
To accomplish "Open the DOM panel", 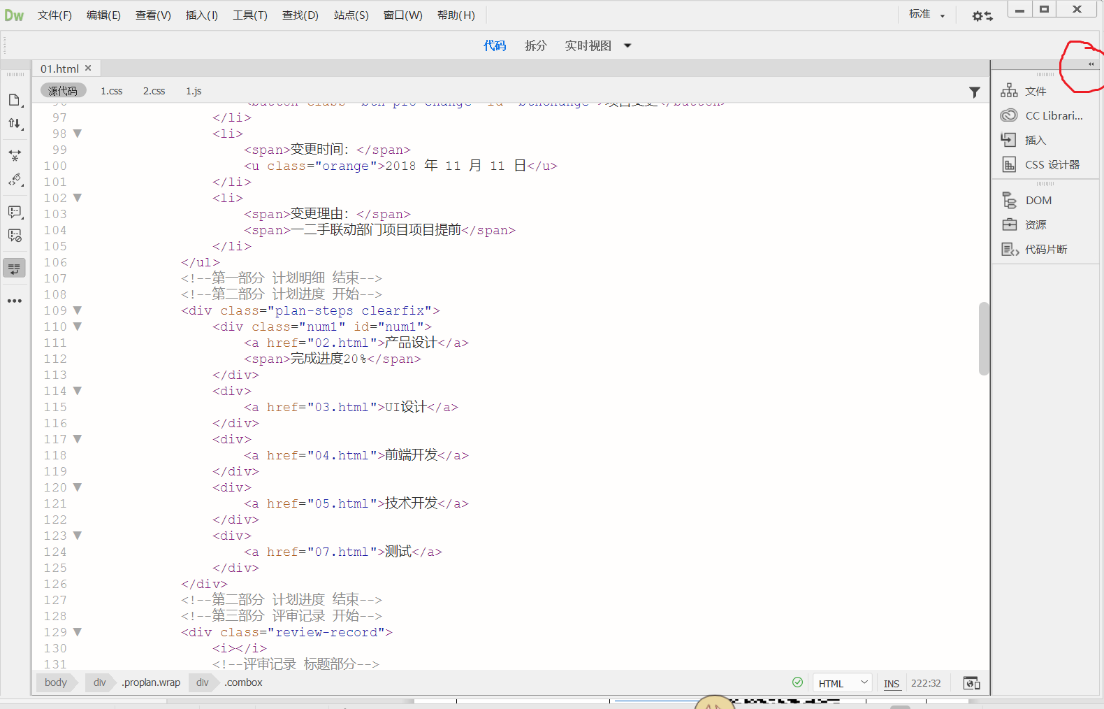I will pyautogui.click(x=1026, y=200).
